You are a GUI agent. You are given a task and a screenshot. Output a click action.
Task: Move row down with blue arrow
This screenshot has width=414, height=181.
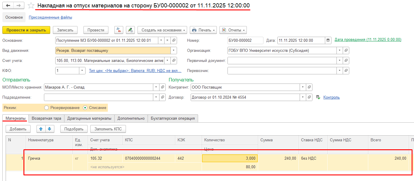49,129
